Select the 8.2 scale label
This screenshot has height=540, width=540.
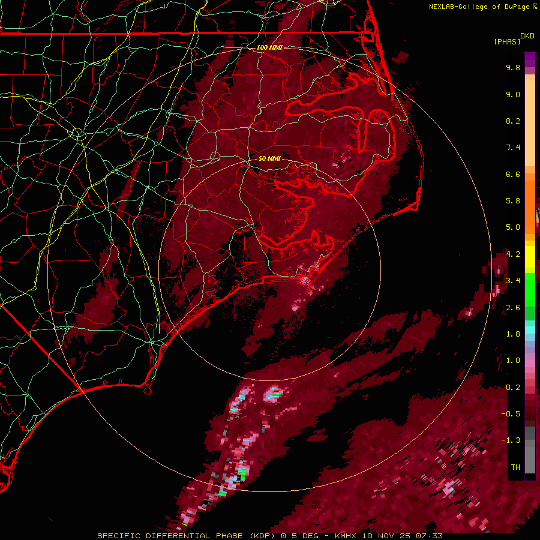(x=513, y=121)
